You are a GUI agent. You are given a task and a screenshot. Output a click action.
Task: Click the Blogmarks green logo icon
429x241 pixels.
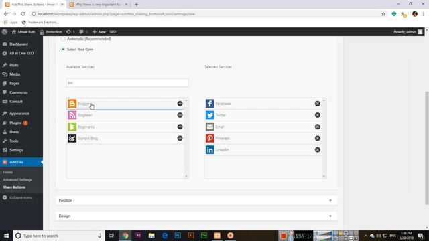72,127
